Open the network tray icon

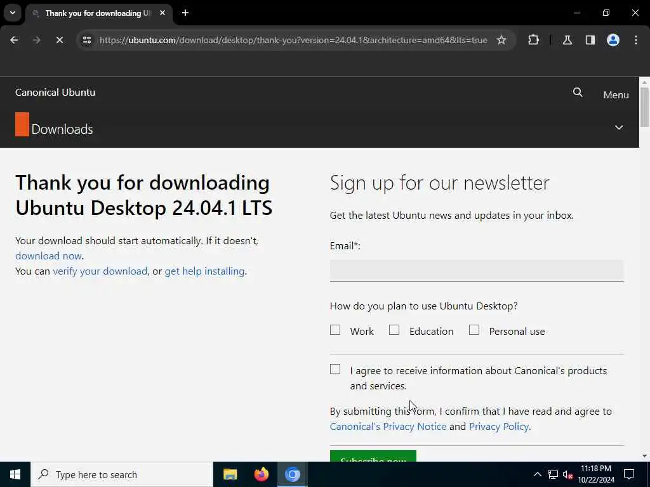click(x=553, y=474)
